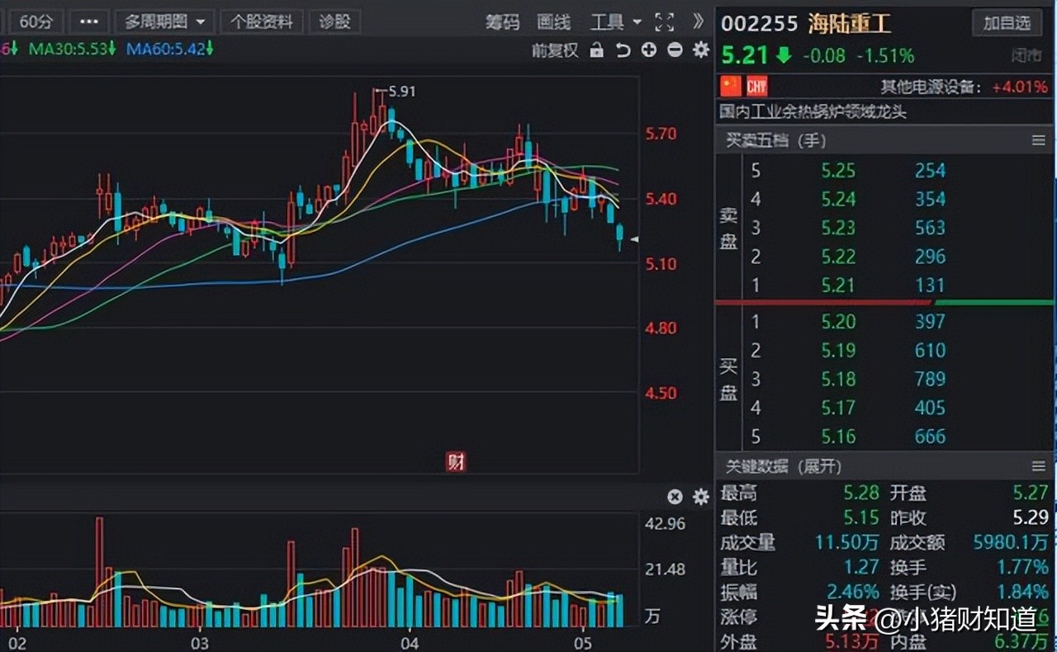Expand the 关键数据 section
Screen dimensions: 1057x652
click(818, 466)
